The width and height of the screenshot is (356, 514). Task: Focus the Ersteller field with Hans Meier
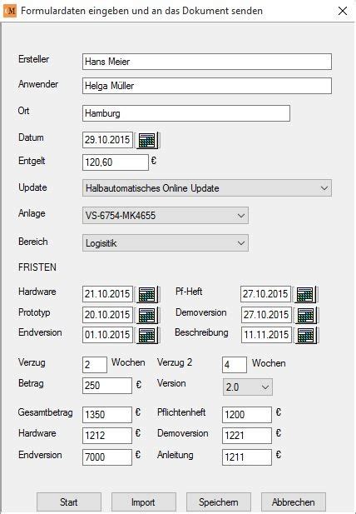click(207, 62)
